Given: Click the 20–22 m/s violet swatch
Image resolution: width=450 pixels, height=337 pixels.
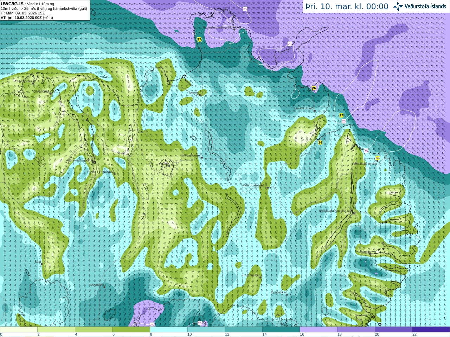Looking at the screenshot, I should pyautogui.click(x=394, y=330).
